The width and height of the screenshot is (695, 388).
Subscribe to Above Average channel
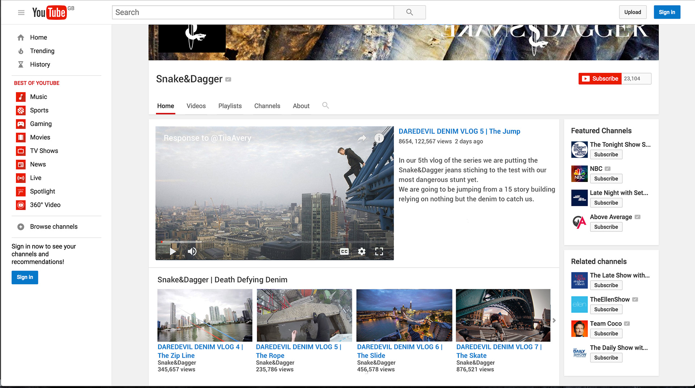pyautogui.click(x=606, y=227)
